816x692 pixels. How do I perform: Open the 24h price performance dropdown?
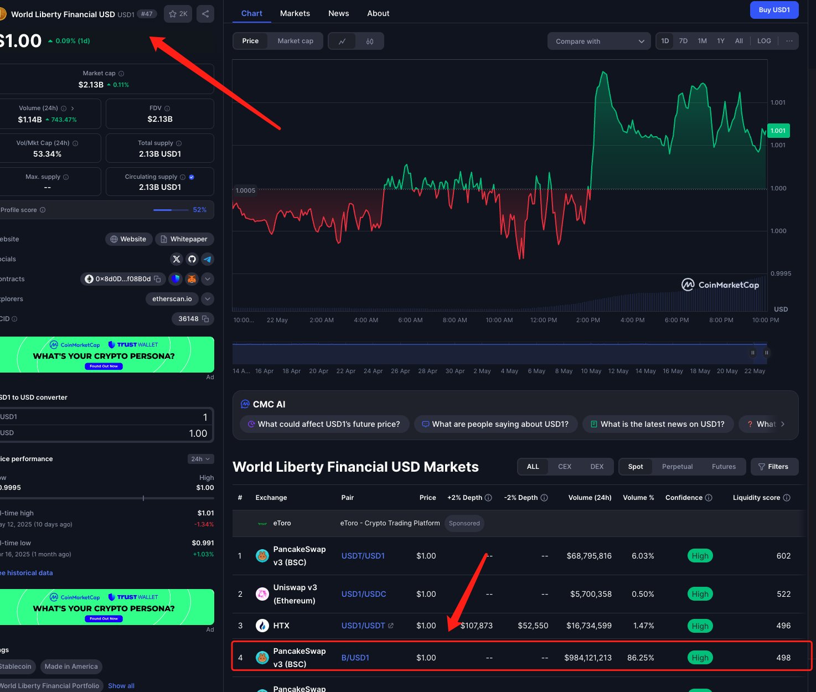[x=200, y=459]
